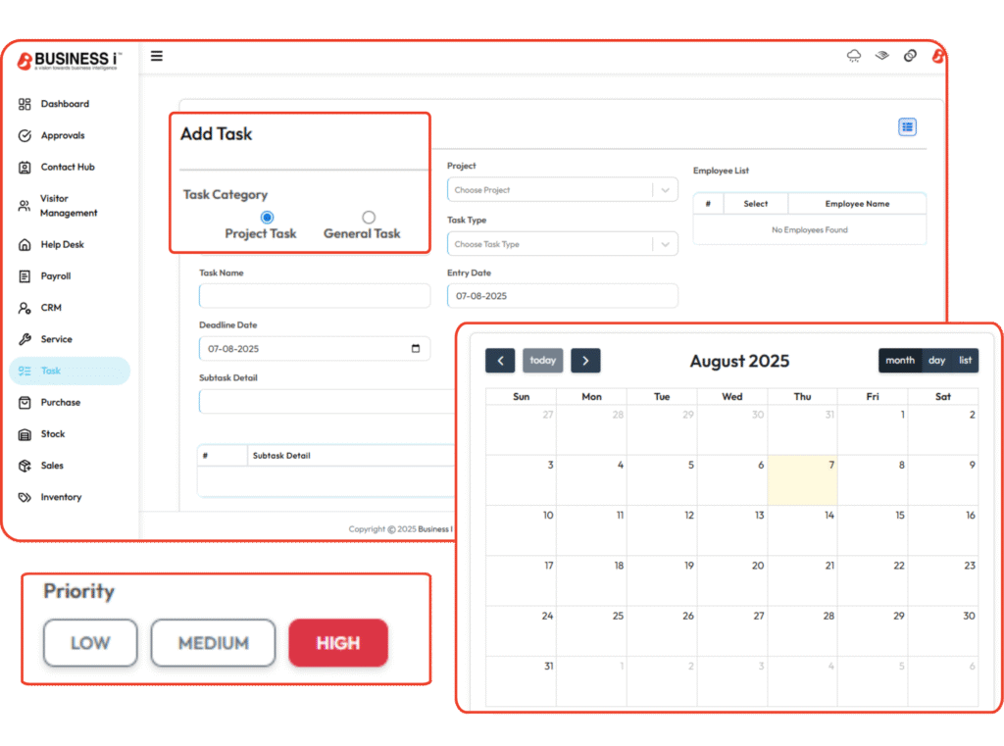Click the link chain icon in header

tap(909, 57)
